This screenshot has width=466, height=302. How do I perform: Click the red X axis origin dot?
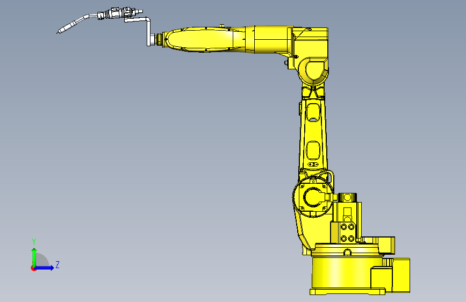tap(33, 268)
